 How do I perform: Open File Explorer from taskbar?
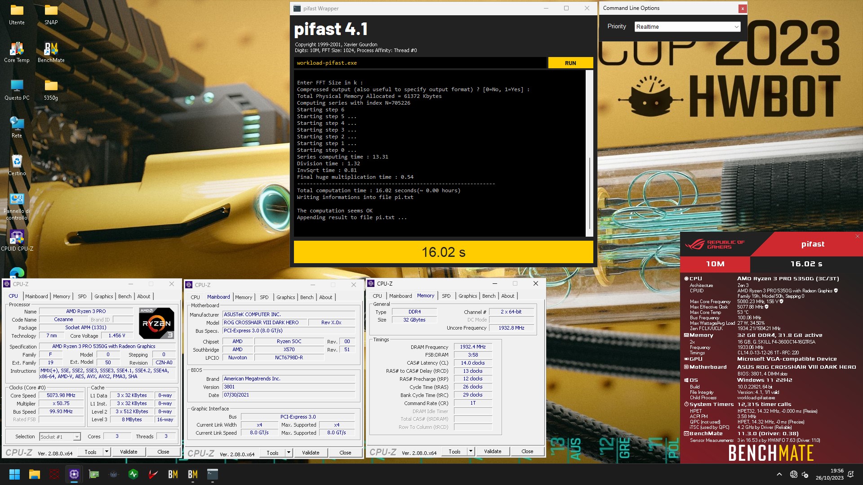click(x=35, y=474)
